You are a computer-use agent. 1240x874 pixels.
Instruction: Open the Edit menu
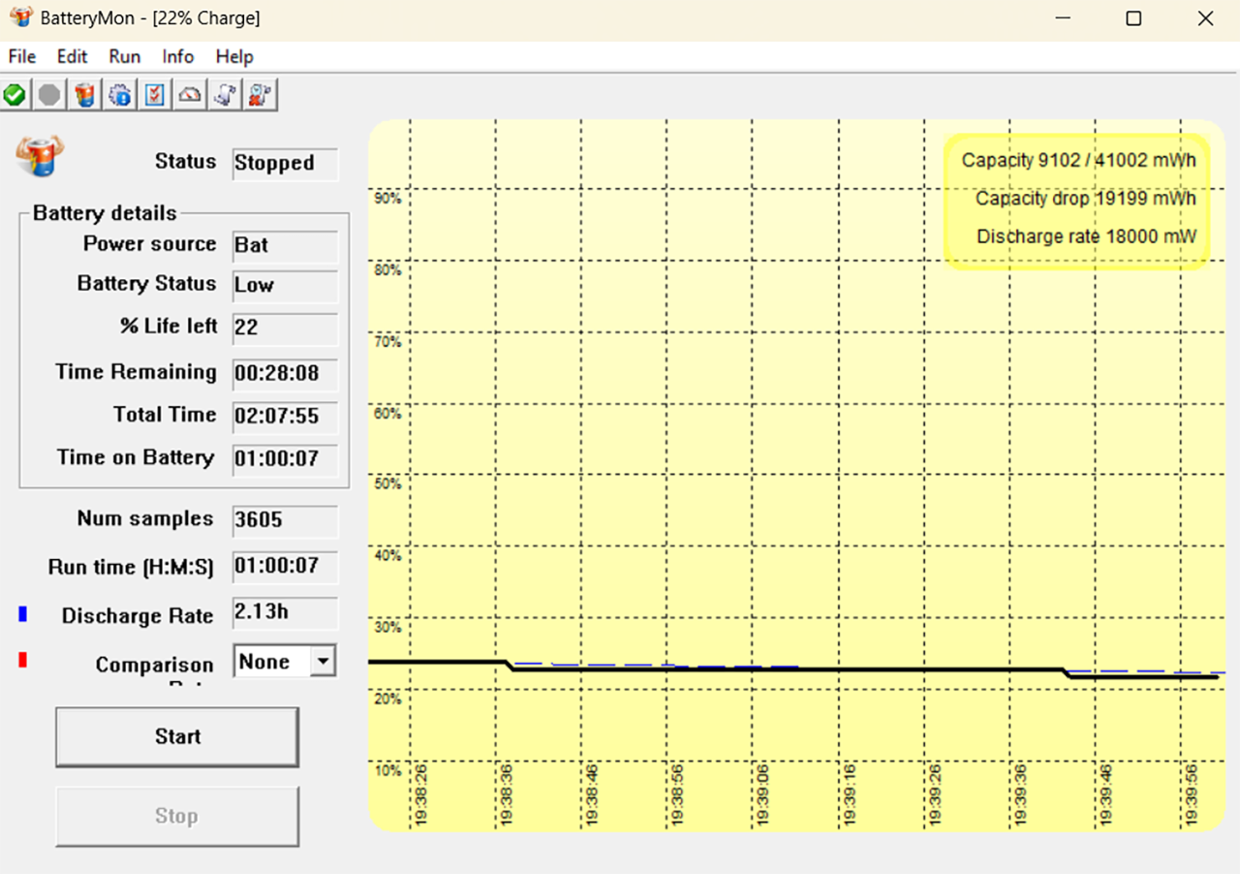coord(73,56)
